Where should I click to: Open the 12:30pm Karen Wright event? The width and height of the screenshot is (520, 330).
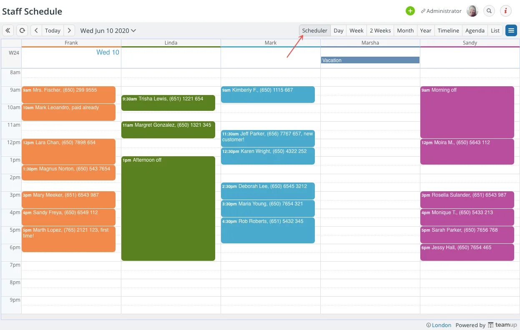[268, 156]
